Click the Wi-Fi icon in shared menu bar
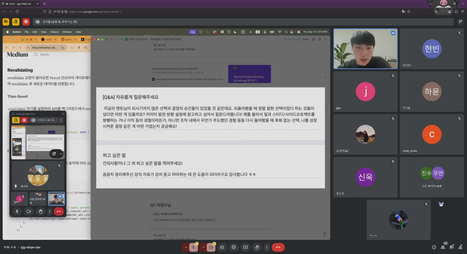 coord(280,32)
